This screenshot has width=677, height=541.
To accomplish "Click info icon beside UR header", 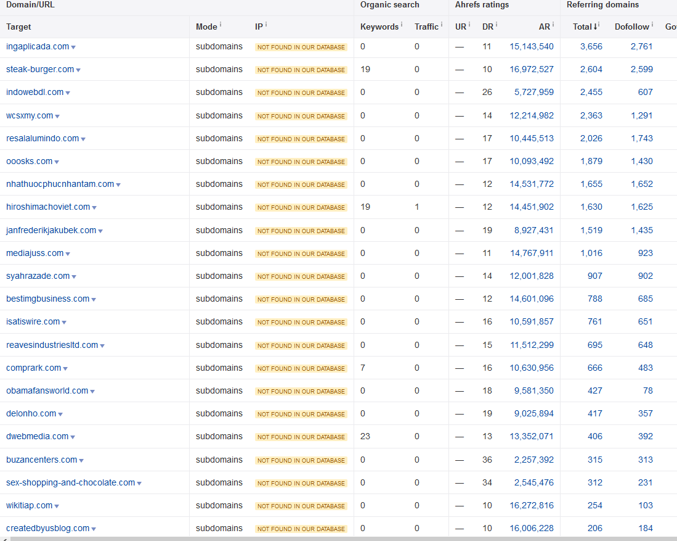I will coord(469,25).
